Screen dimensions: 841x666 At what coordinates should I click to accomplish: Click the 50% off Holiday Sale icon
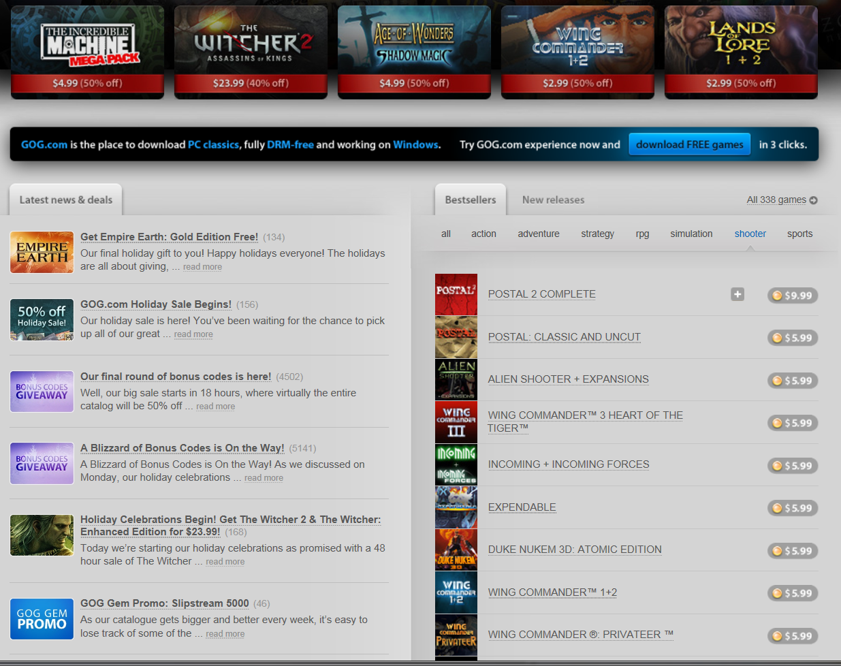point(42,319)
